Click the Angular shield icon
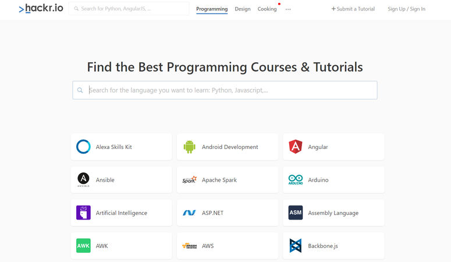Screen dimensions: 451x262 [295, 147]
